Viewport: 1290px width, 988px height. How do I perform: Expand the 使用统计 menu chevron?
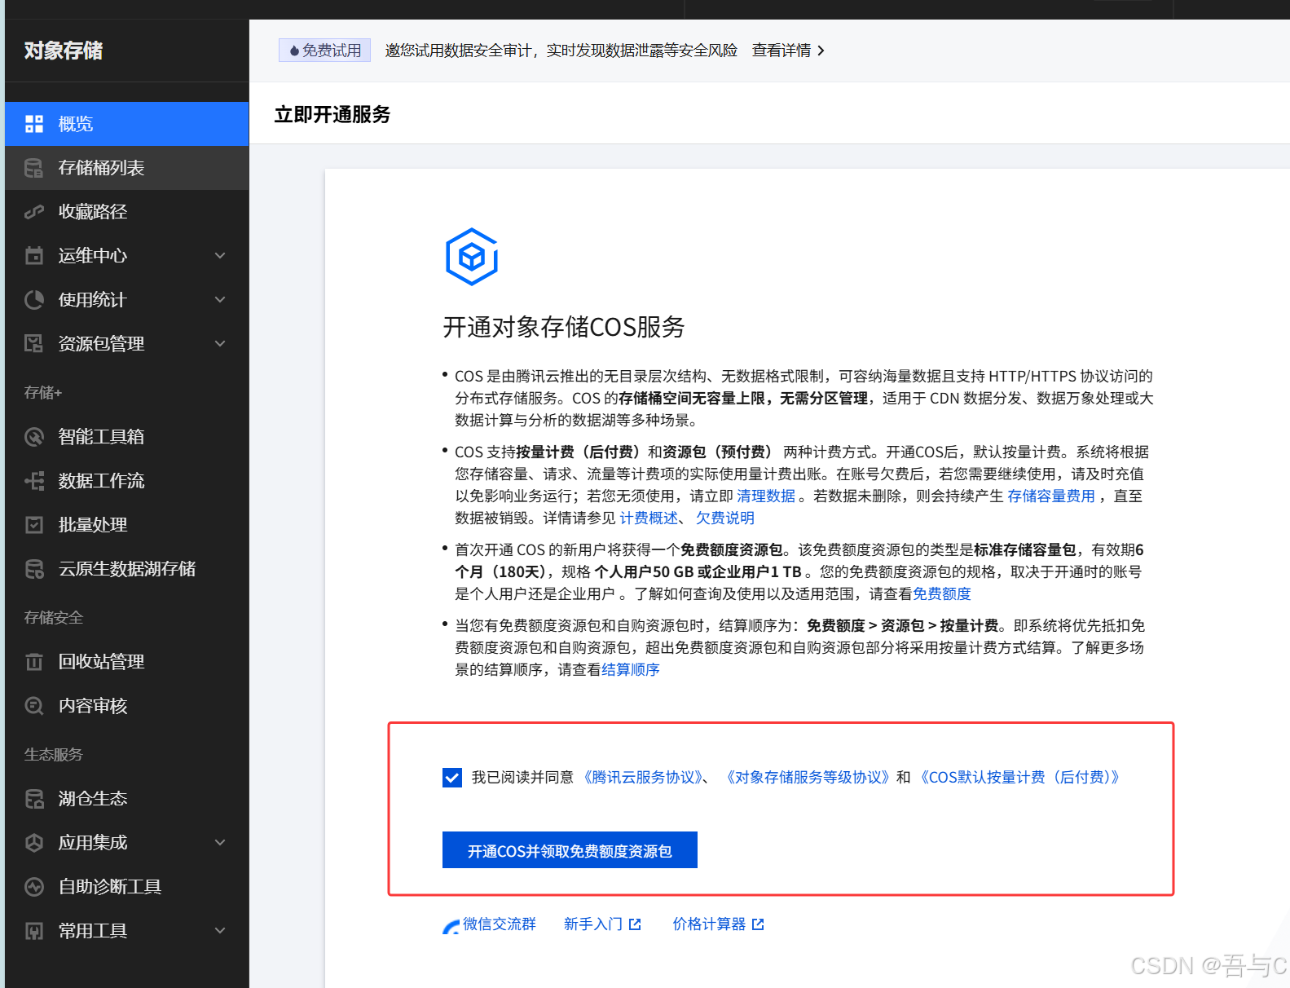coord(220,300)
